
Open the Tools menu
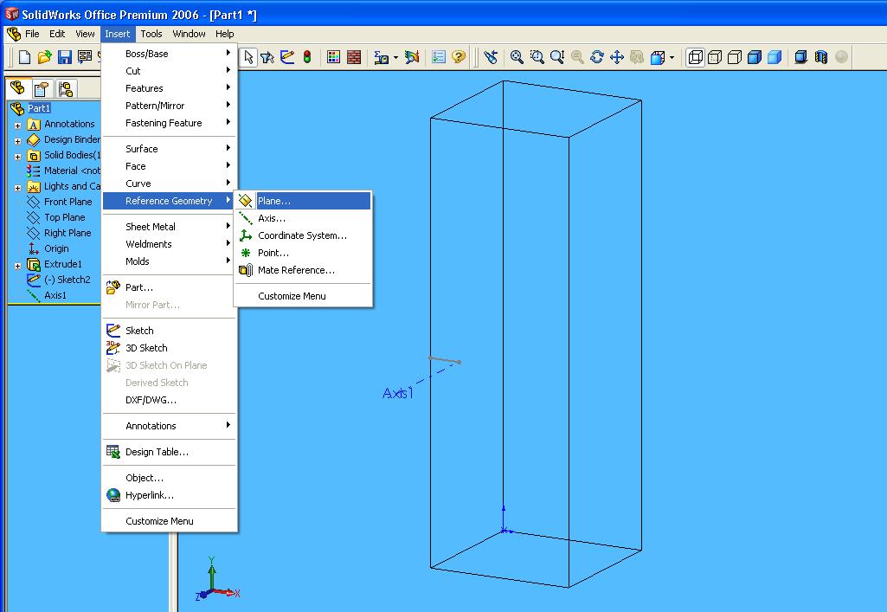coord(151,34)
